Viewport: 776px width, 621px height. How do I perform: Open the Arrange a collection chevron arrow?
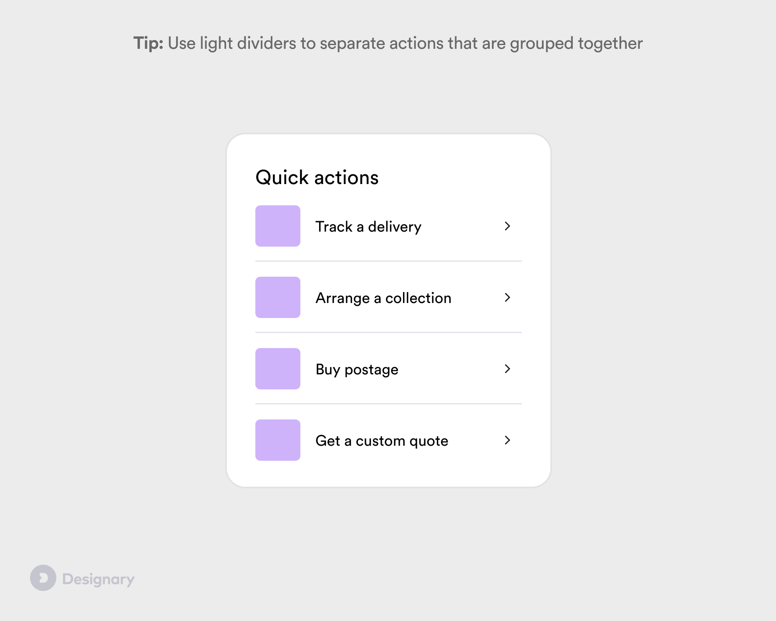click(x=507, y=297)
